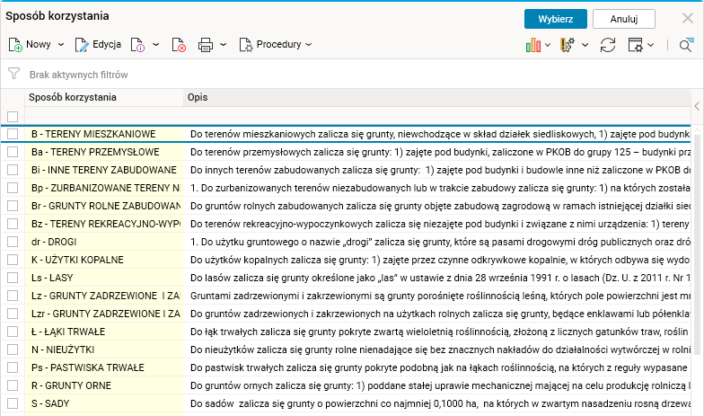Check the N - NIEUŻYTKI row checkbox

13,350
